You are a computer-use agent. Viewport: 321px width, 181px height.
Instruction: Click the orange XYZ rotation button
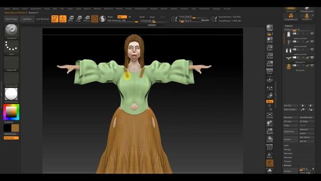click(x=270, y=102)
